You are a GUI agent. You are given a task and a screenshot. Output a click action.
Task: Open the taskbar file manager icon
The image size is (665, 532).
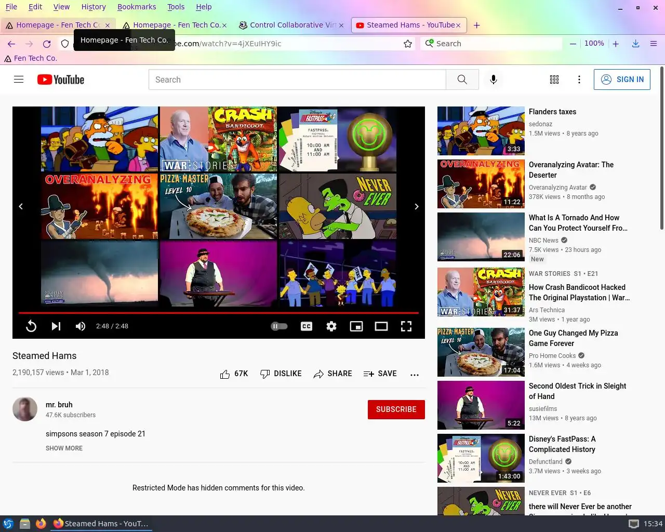24,524
